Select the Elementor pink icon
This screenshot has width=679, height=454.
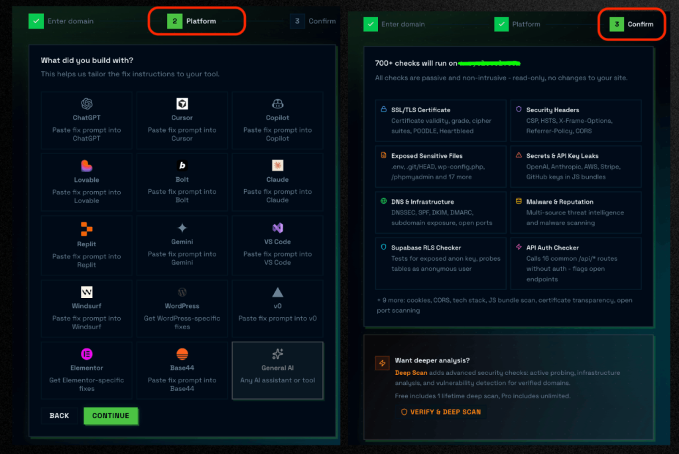[x=87, y=354]
